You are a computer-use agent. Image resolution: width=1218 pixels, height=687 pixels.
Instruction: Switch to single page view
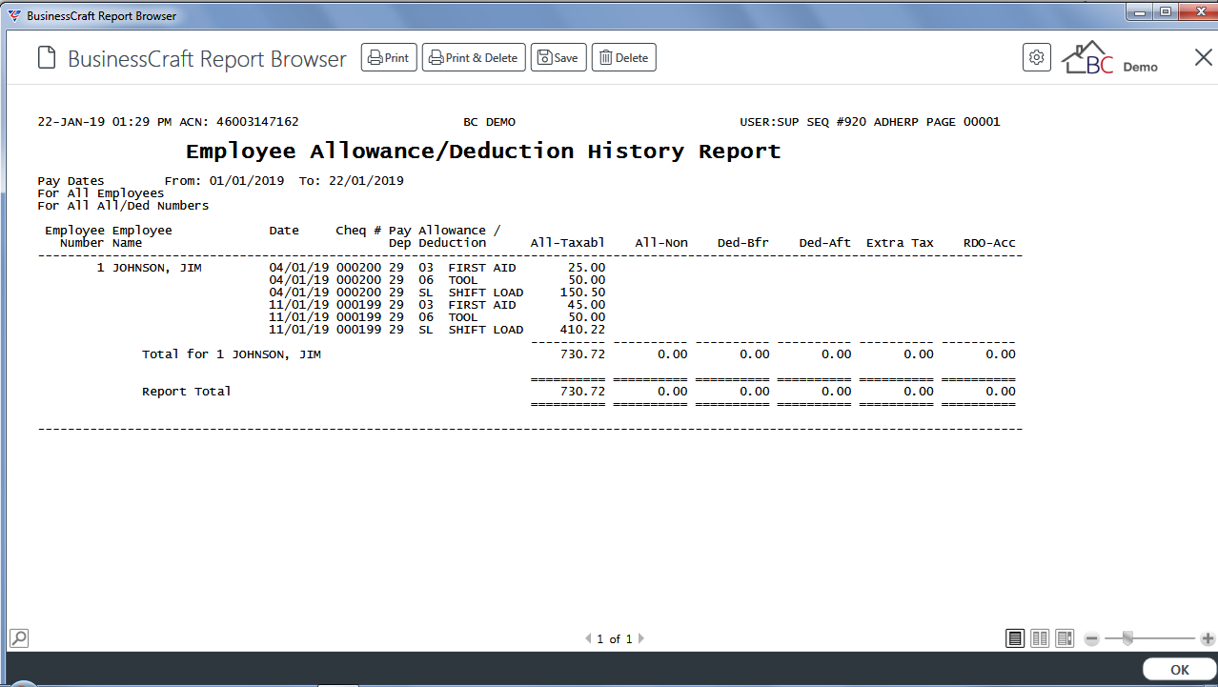click(x=1016, y=638)
